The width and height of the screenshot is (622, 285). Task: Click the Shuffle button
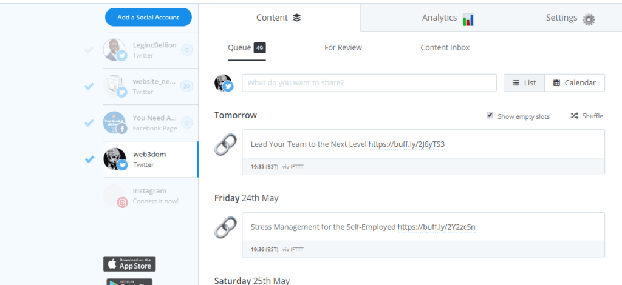click(x=587, y=116)
